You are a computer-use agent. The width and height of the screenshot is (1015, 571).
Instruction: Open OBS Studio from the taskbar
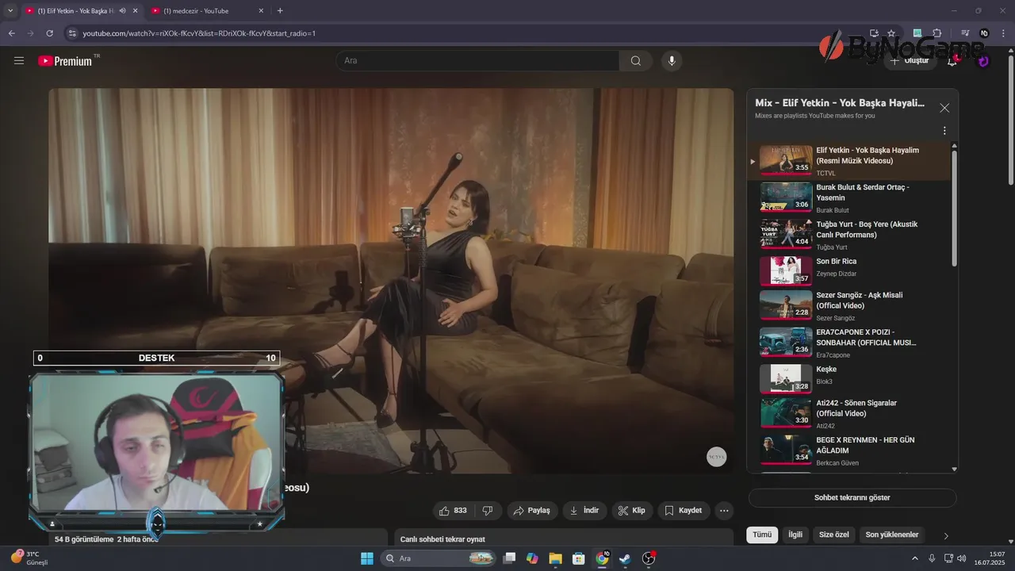(x=649, y=558)
